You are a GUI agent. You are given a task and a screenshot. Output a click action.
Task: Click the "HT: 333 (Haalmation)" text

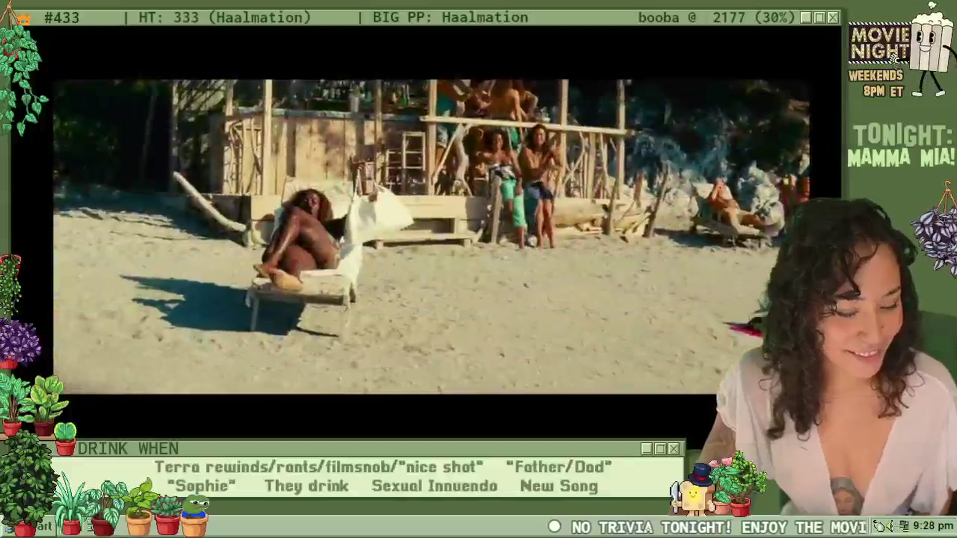click(x=225, y=17)
